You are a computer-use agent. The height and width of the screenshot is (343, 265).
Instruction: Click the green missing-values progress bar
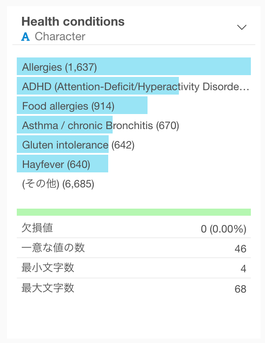point(134,212)
